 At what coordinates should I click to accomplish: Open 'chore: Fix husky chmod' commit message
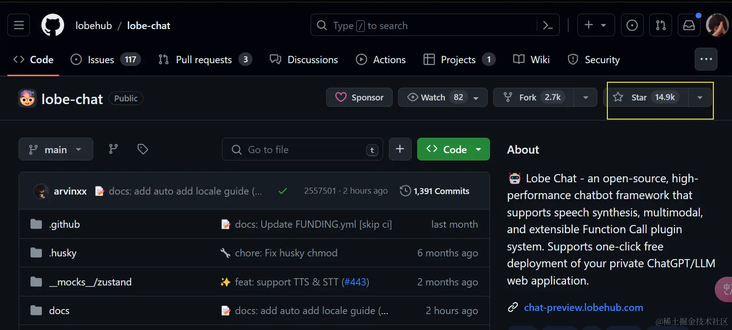(286, 253)
